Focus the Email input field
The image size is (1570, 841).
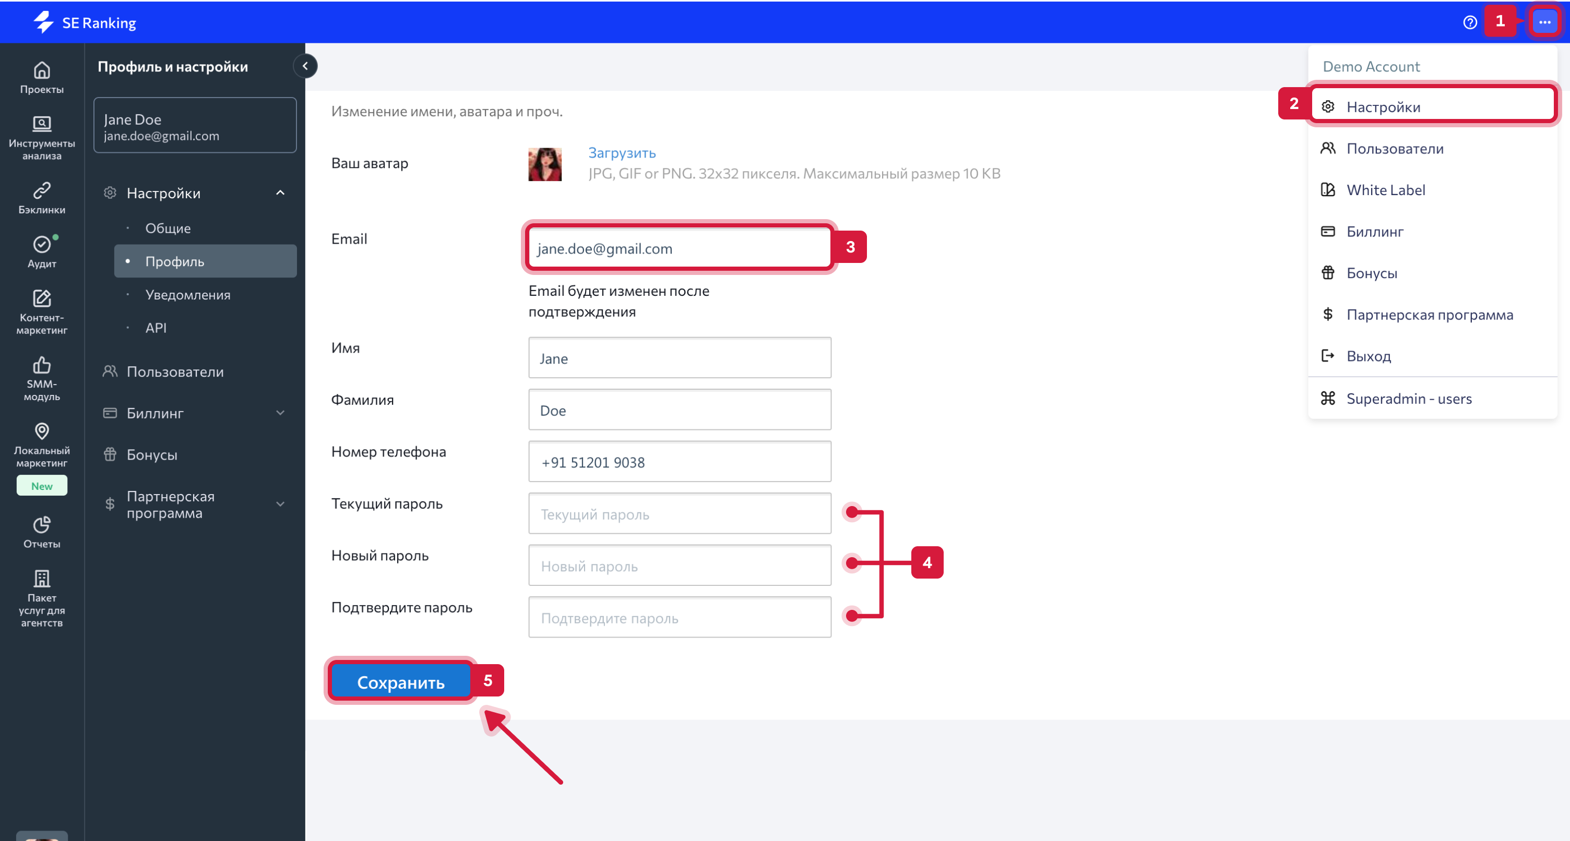click(680, 247)
